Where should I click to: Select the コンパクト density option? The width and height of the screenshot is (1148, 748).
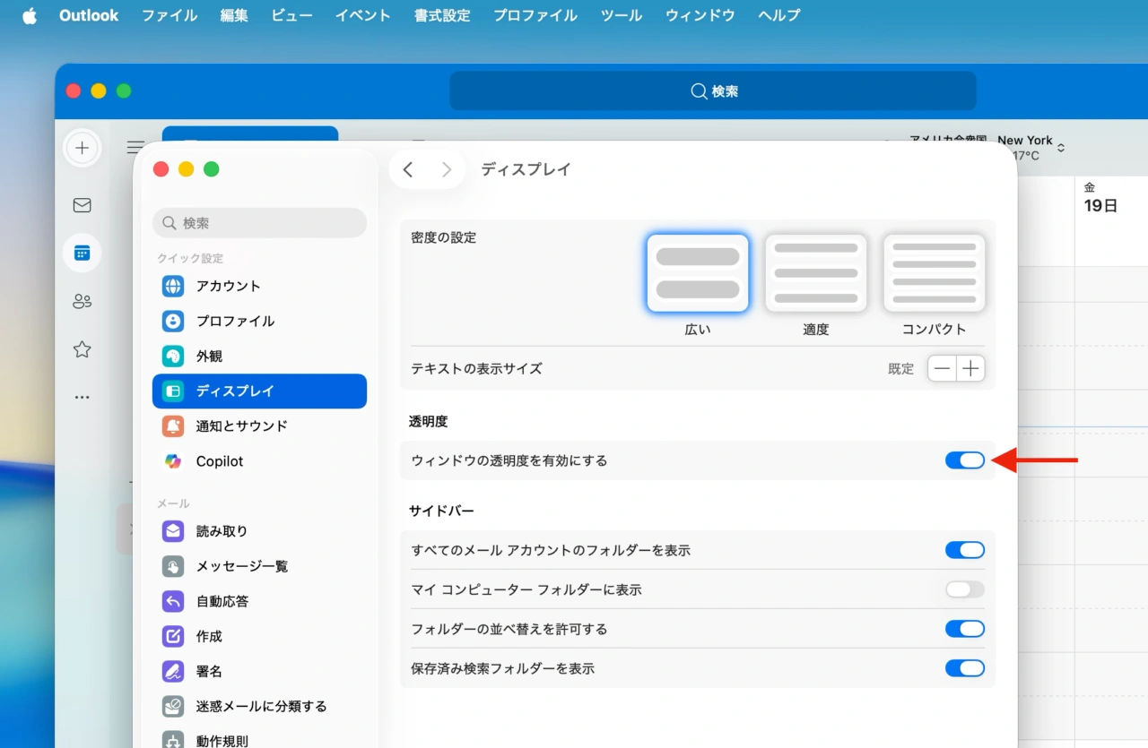pos(935,273)
